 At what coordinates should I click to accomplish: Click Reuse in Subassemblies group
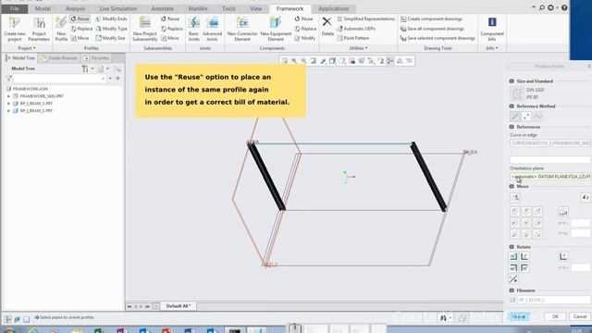pos(170,18)
